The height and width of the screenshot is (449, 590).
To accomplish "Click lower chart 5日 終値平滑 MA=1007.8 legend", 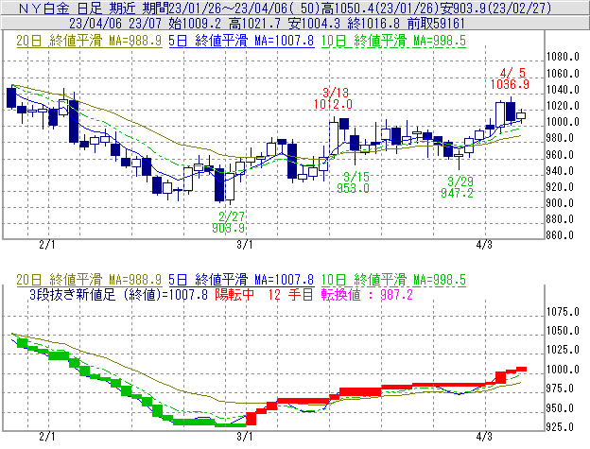I will [241, 280].
